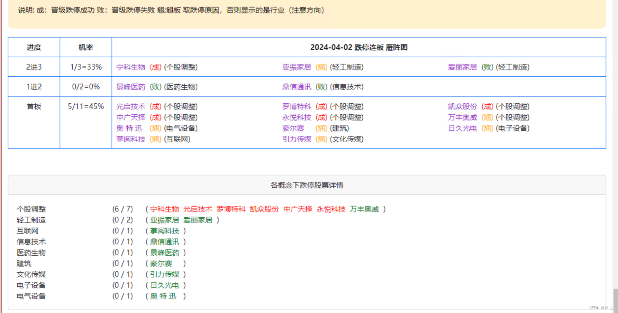Viewport: 618px width, 313px height.
Task: Click the 电子设备 concept label in details list
Action: (x=31, y=285)
